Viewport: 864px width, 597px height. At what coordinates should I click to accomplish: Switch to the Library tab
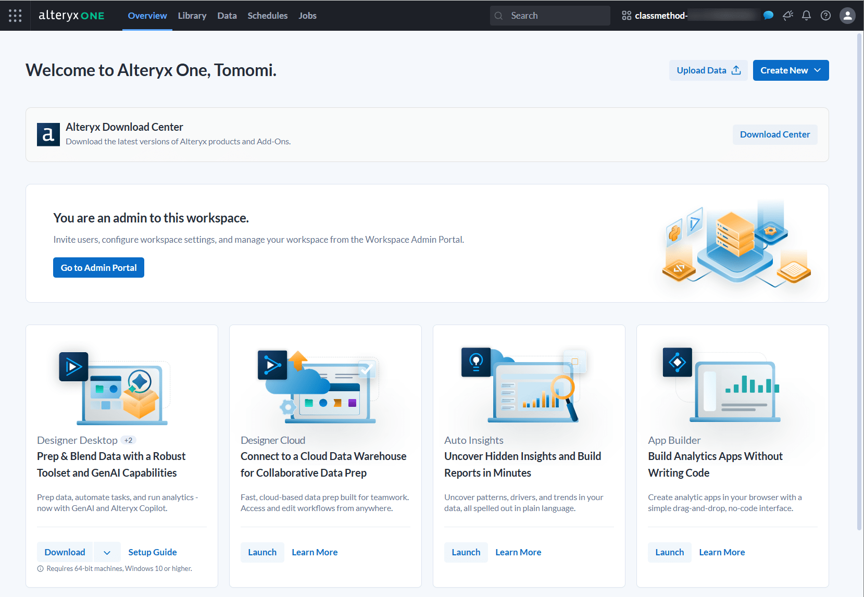coord(192,16)
